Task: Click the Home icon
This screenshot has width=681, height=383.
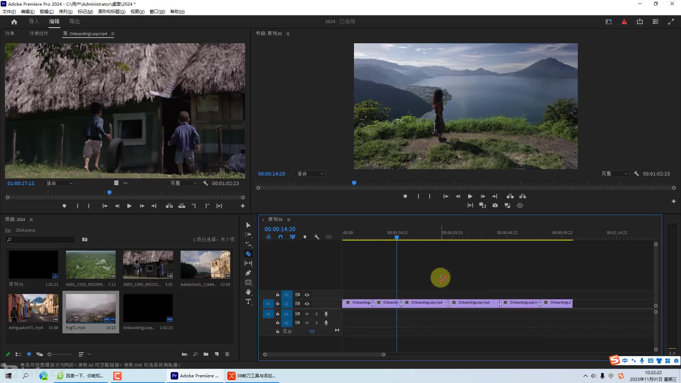Action: coord(14,22)
